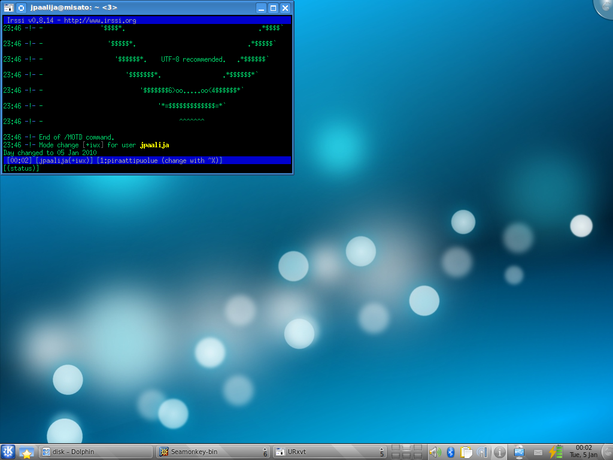Click the wireless network signal tray icon
The height and width of the screenshot is (460, 613).
coord(482,452)
